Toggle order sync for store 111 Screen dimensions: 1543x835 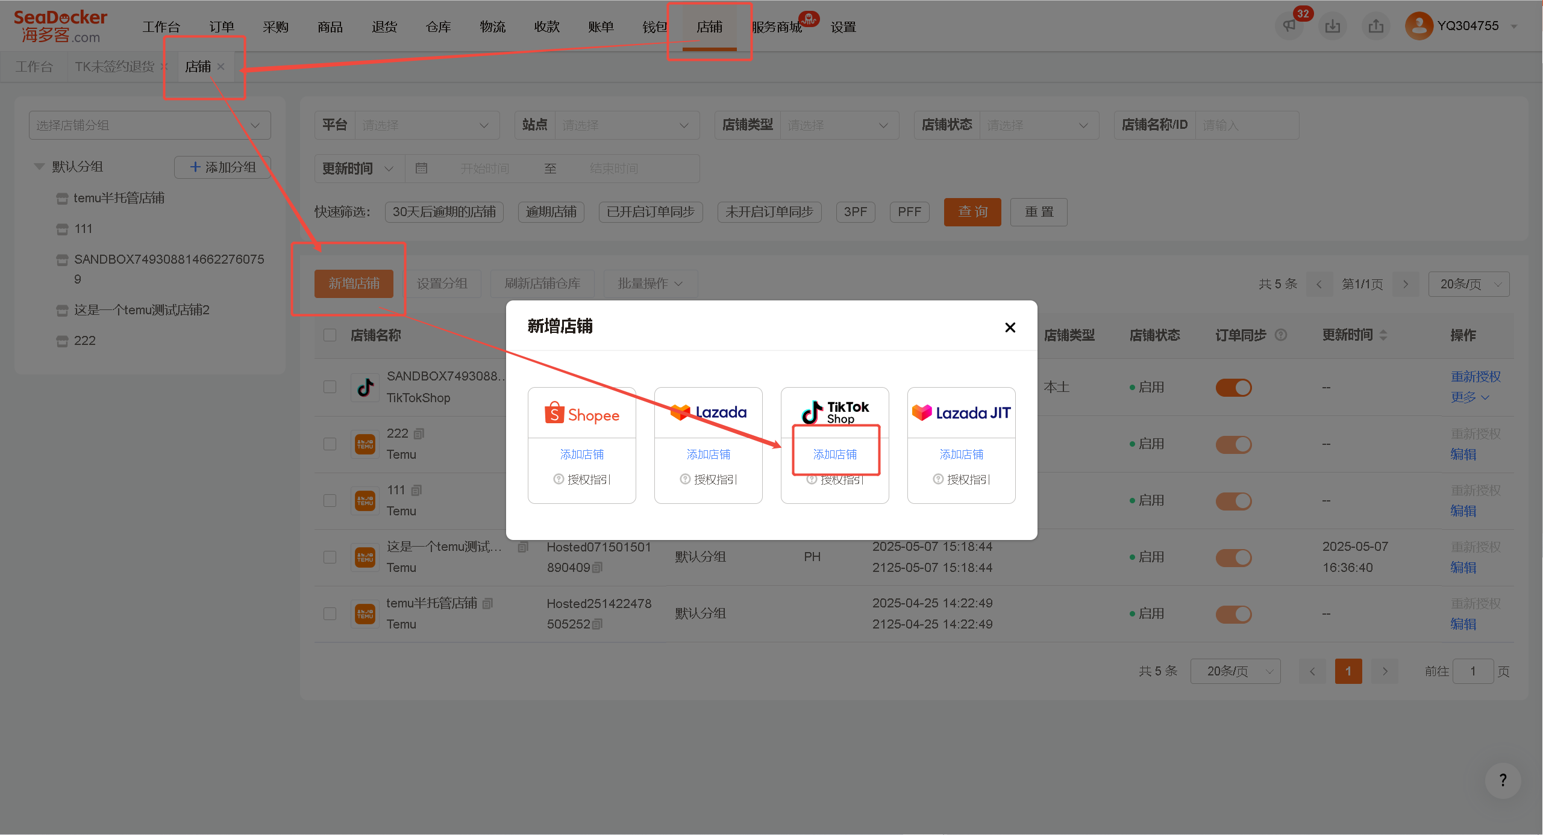pos(1234,501)
